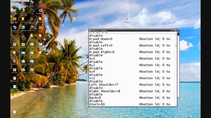Viewport: 211px width, 118px height.
Task: Open My Computer desktop icon
Action: (x=40, y=11)
